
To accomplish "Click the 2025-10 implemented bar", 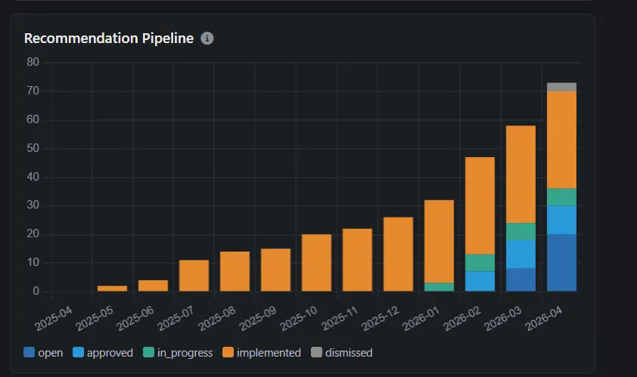I will click(x=316, y=263).
